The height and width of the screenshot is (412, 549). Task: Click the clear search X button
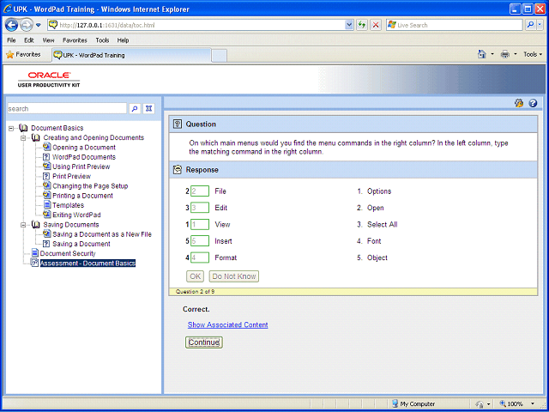coord(148,109)
